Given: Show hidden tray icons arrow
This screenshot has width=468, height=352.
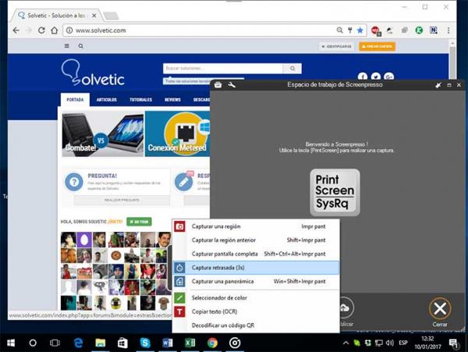Looking at the screenshot, I should click(346, 343).
